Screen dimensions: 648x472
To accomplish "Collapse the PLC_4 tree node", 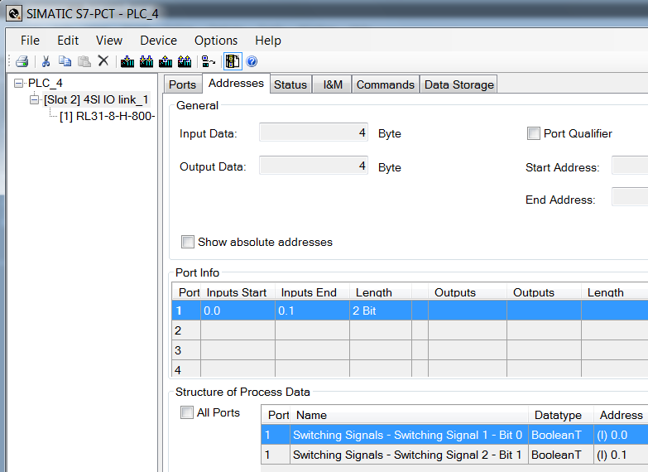I will click(x=18, y=83).
